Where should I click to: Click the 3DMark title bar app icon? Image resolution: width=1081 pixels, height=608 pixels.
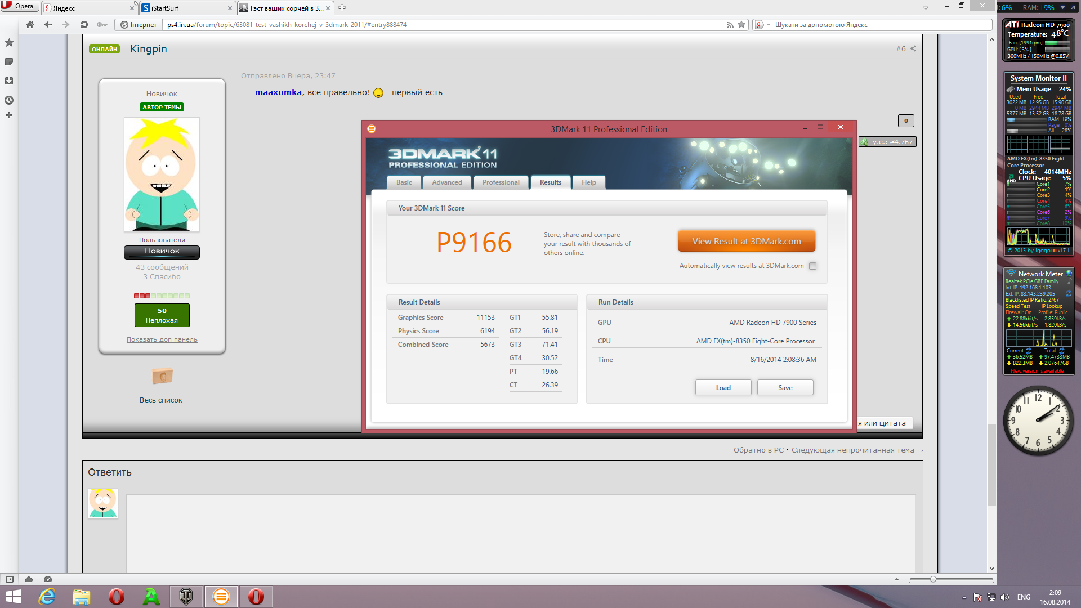click(372, 129)
